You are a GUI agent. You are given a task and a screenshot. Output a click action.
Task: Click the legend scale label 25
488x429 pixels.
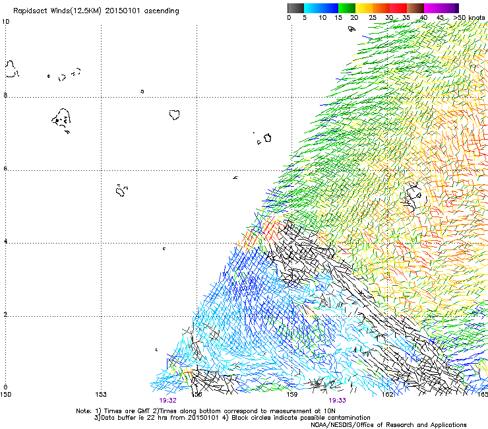click(373, 18)
